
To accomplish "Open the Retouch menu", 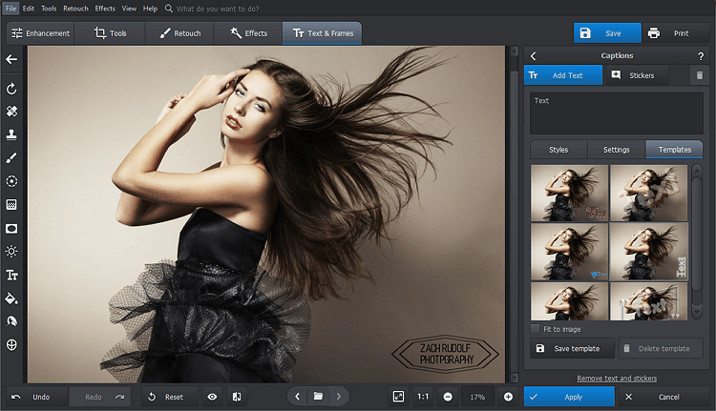I will [75, 9].
